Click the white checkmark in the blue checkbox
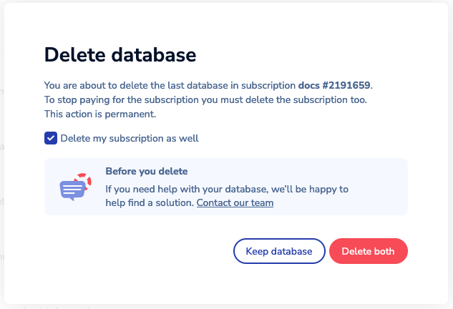The height and width of the screenshot is (309, 453). click(51, 138)
